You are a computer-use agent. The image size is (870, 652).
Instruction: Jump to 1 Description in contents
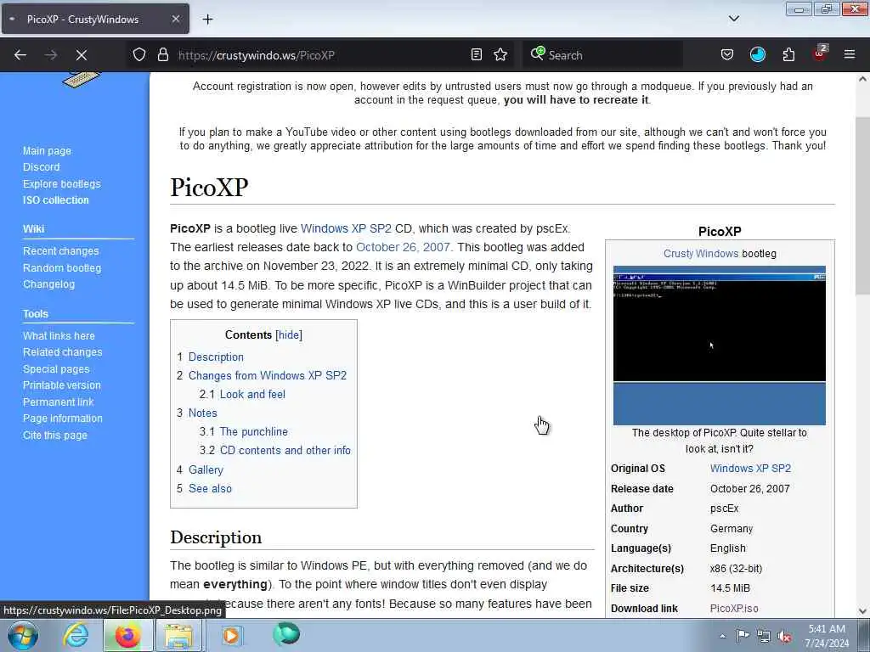tap(216, 357)
